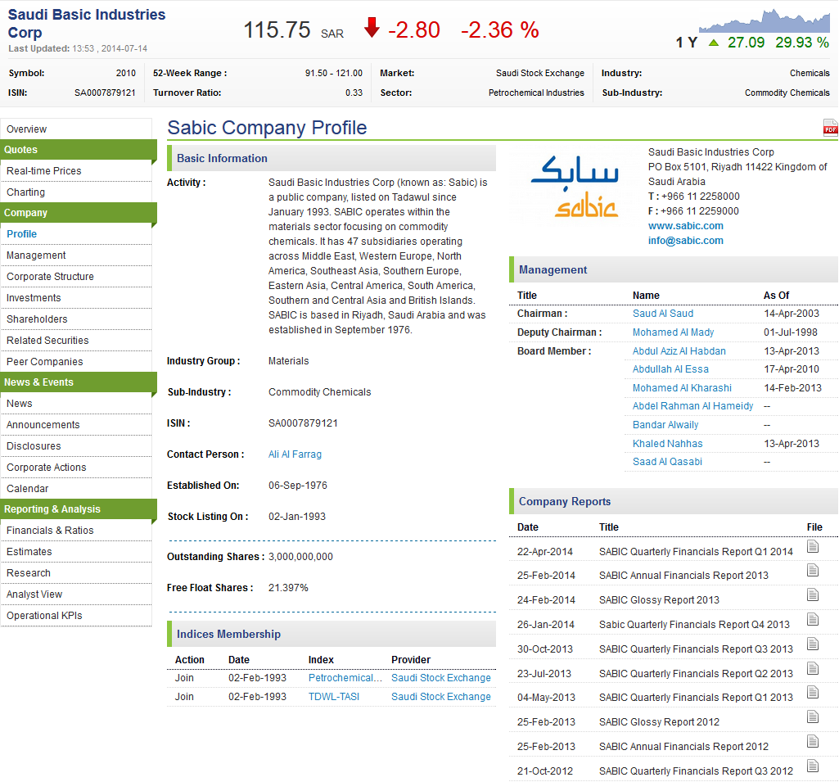Open Related Securities

tap(76, 341)
